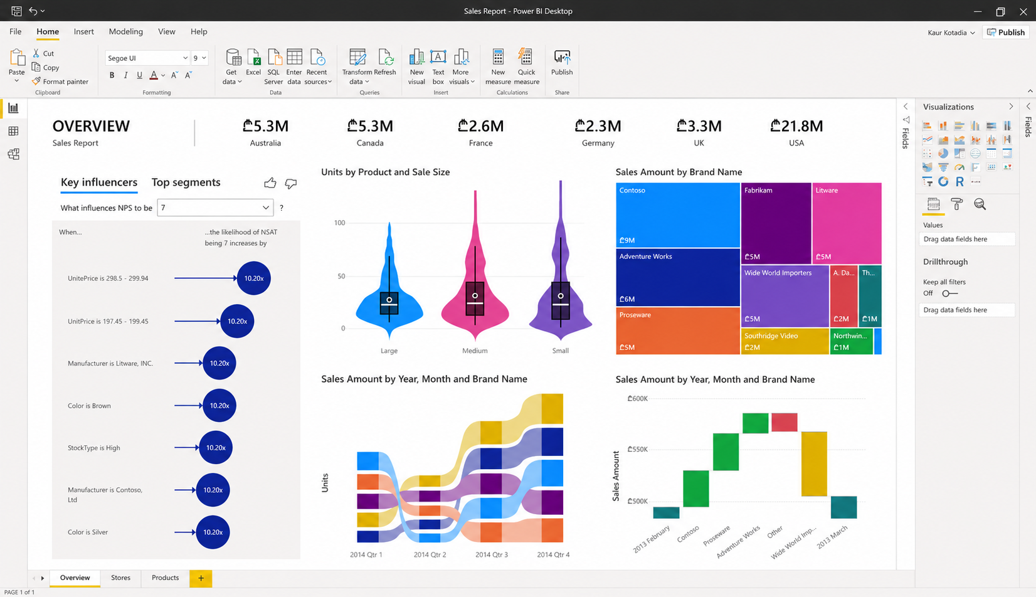Select the Contoso treemap tile
Screen dimensions: 1036x597
(678, 215)
